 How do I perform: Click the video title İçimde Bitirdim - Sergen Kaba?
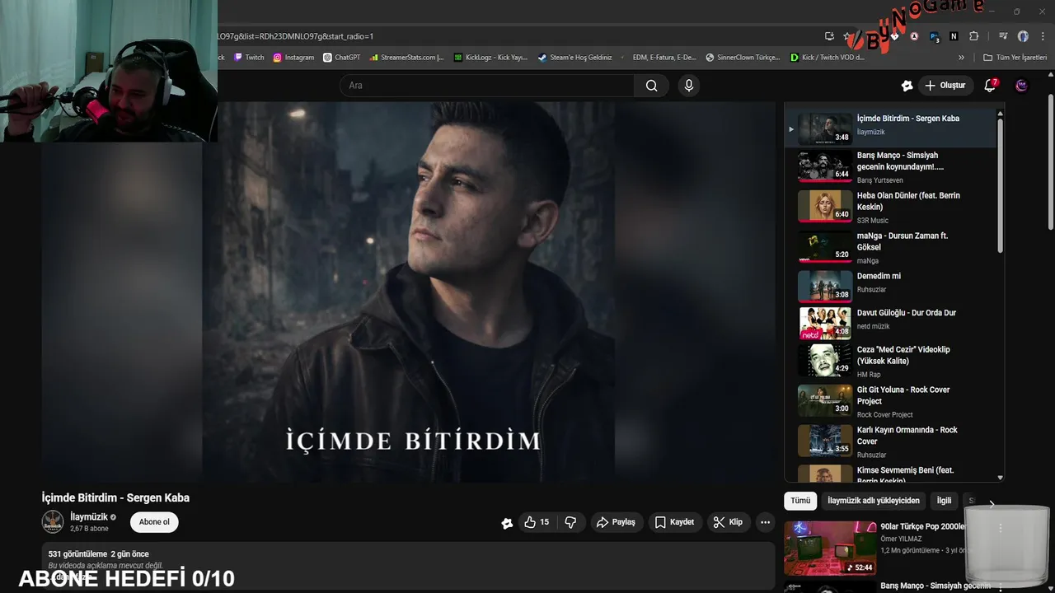tap(115, 497)
